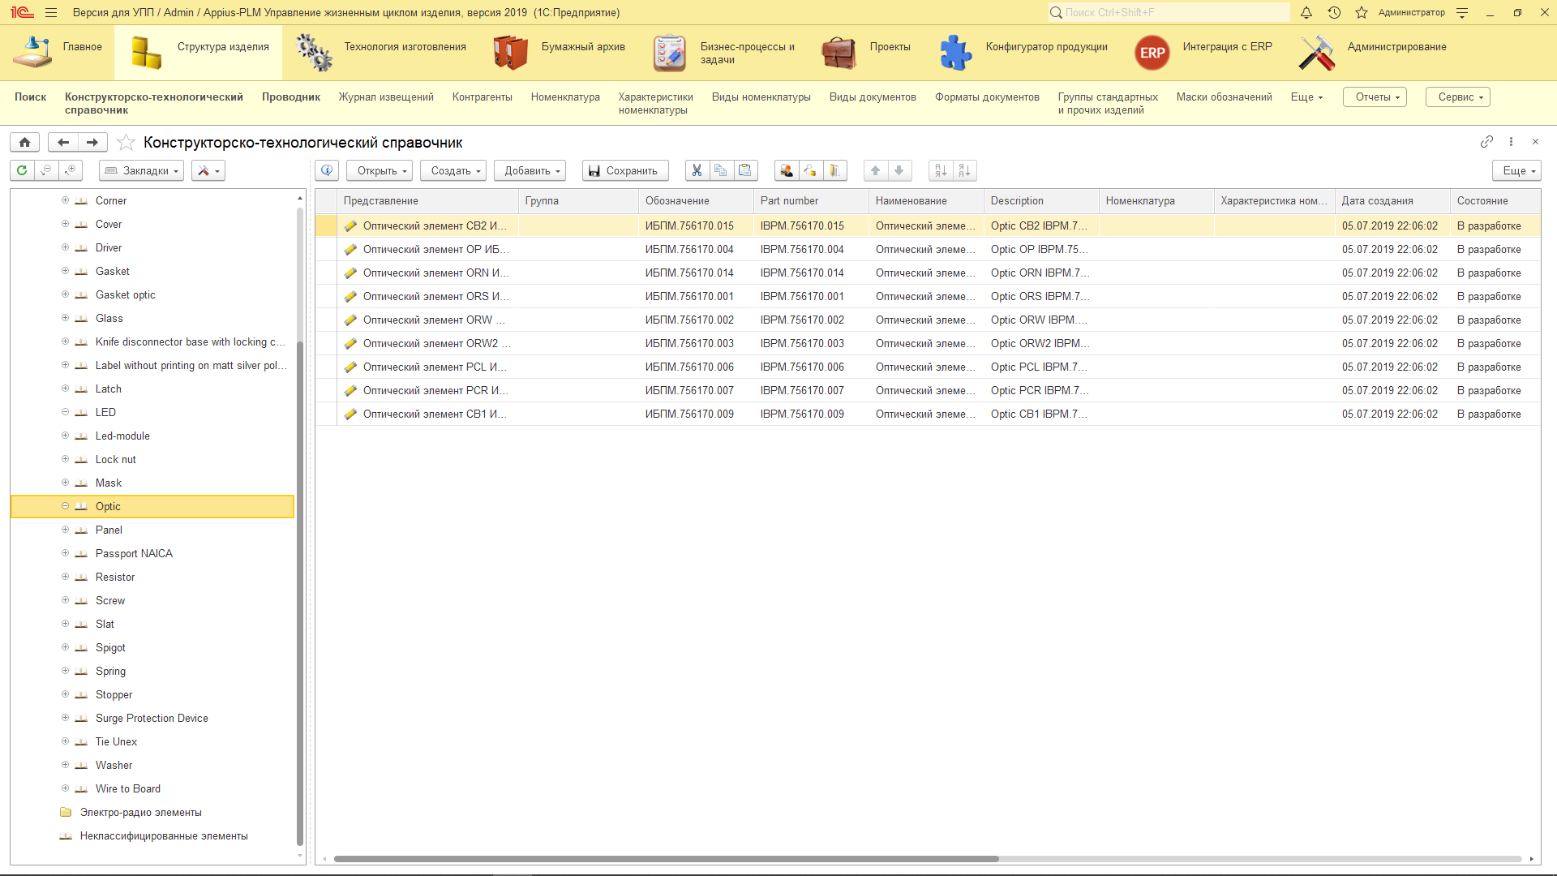
Task: Click the move up arrow icon
Action: coord(875,170)
